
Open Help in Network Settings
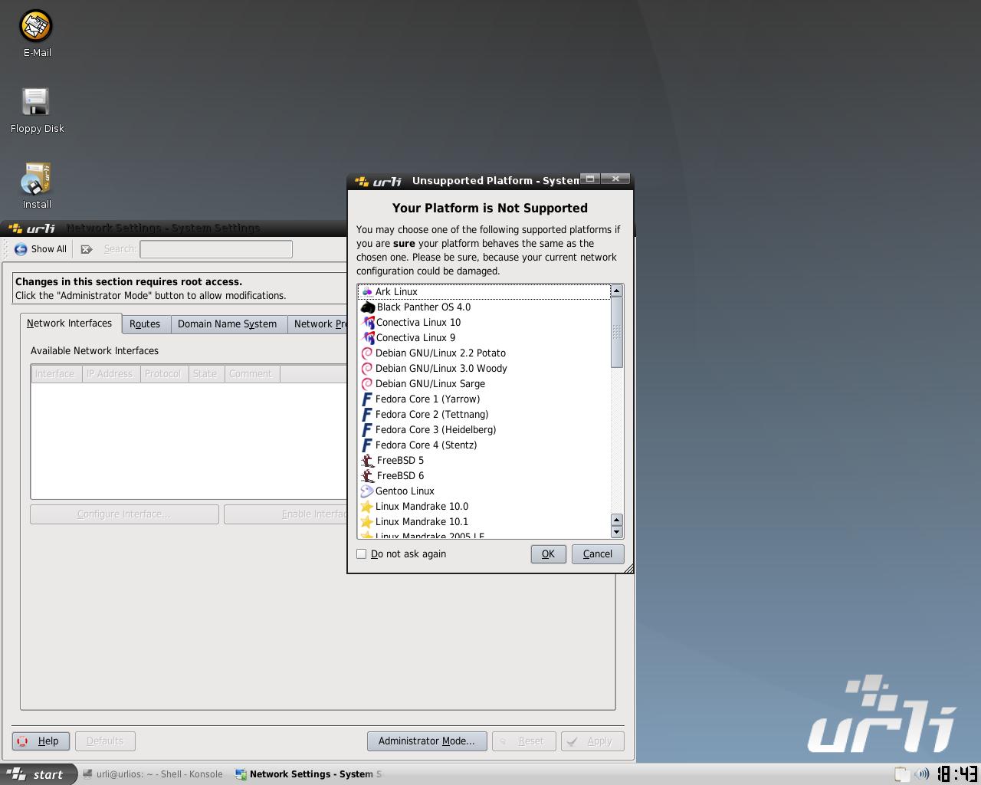pos(41,741)
